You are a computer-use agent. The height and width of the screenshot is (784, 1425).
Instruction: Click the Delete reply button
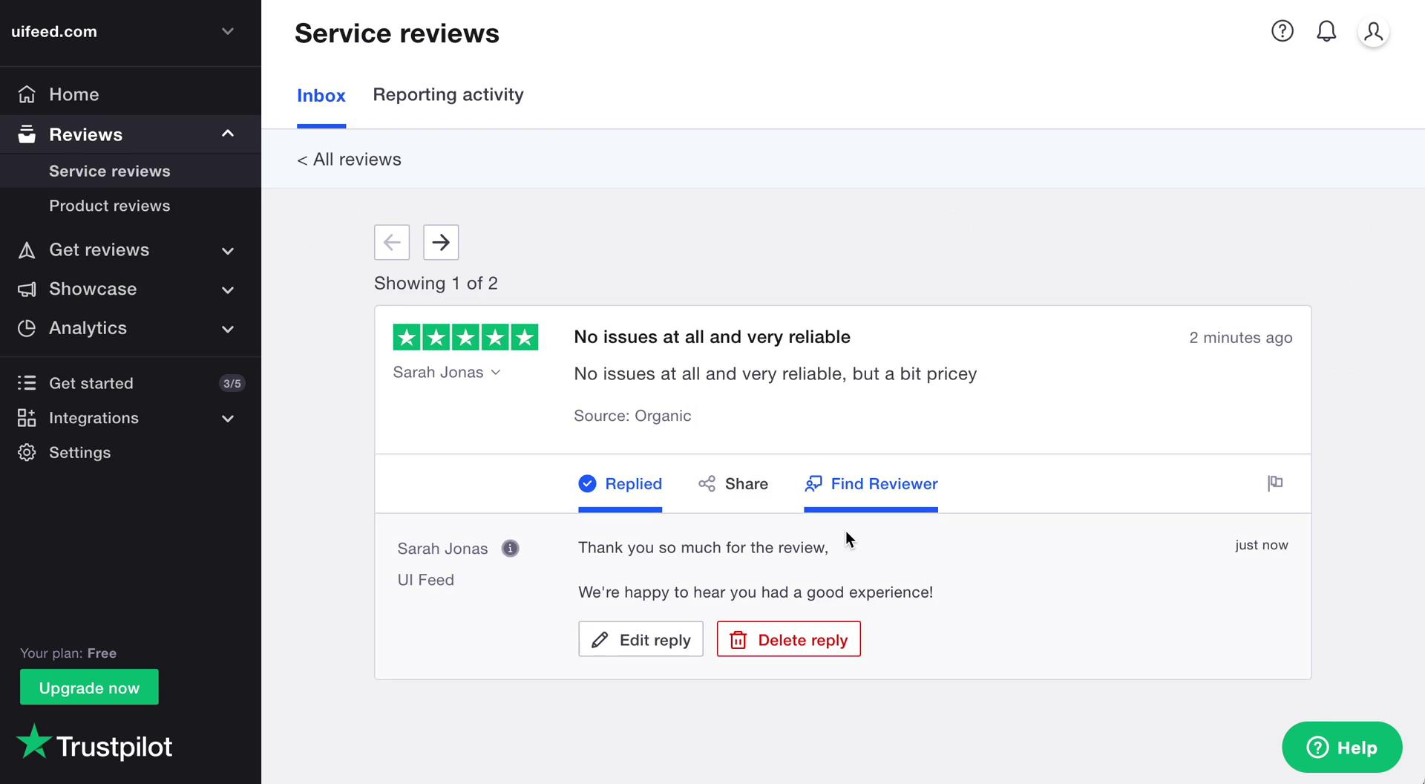point(788,639)
